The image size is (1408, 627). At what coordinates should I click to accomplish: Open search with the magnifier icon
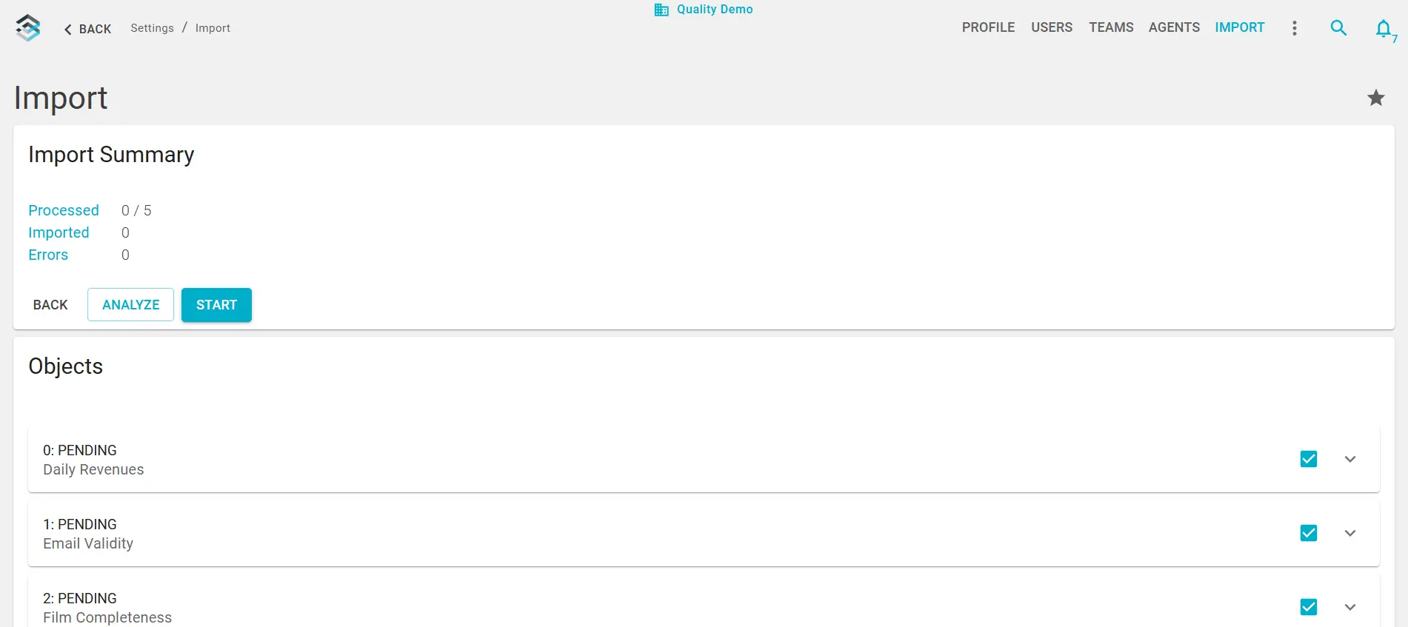pos(1338,28)
